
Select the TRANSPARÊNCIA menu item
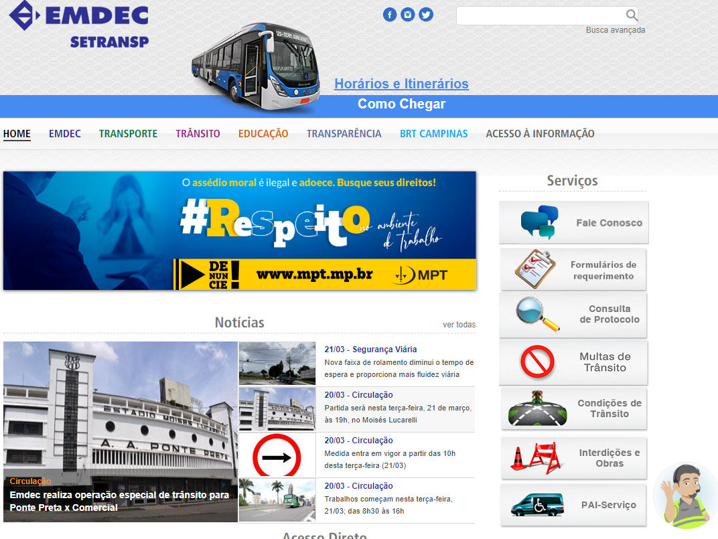(x=344, y=133)
